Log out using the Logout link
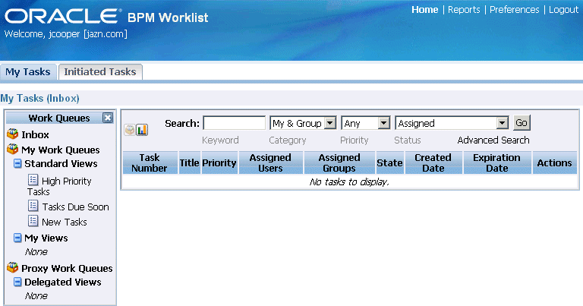The width and height of the screenshot is (583, 306). click(x=563, y=10)
